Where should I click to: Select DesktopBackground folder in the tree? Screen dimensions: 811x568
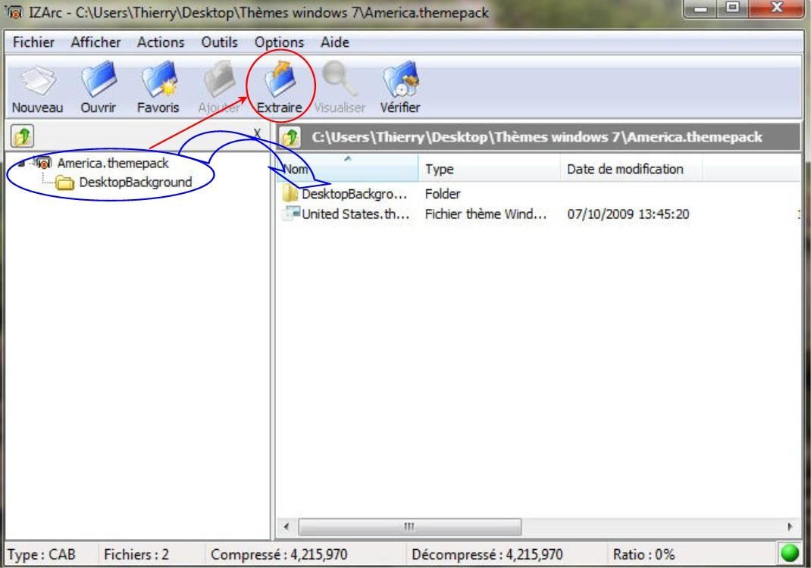tap(136, 183)
